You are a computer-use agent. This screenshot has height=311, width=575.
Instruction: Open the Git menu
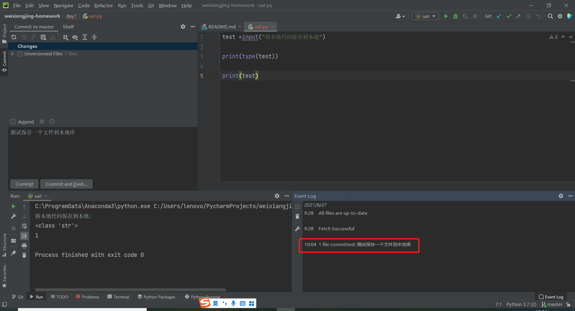(x=151, y=5)
